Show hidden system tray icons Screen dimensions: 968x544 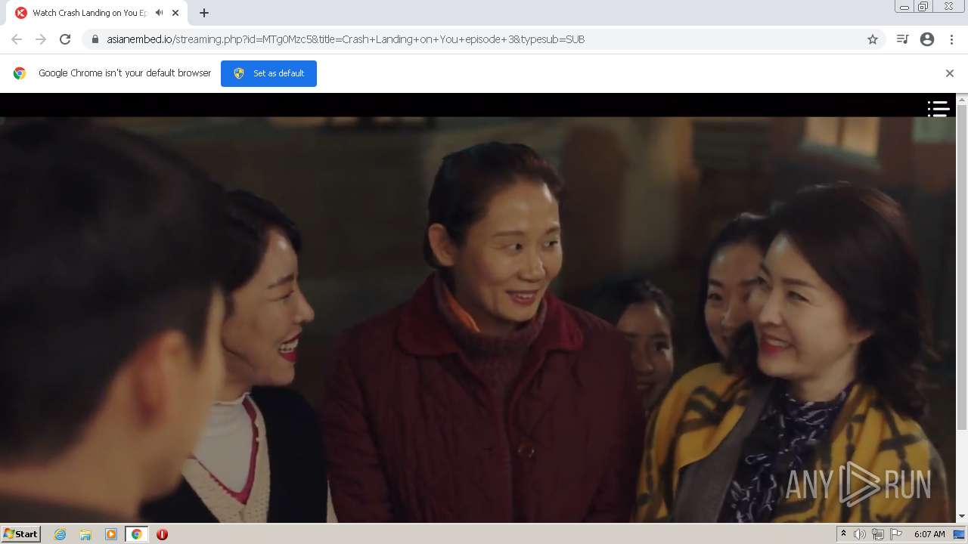[x=843, y=534]
